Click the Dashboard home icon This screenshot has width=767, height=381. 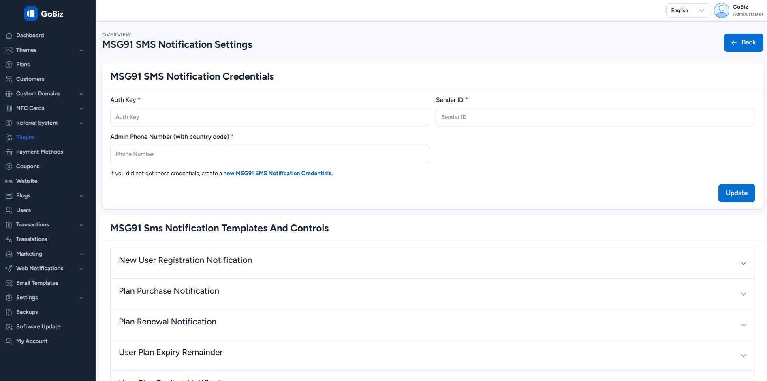(x=9, y=36)
